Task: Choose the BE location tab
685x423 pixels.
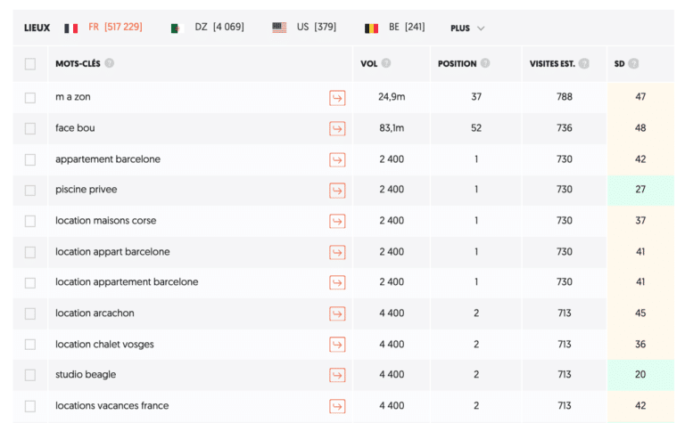Action: point(395,28)
